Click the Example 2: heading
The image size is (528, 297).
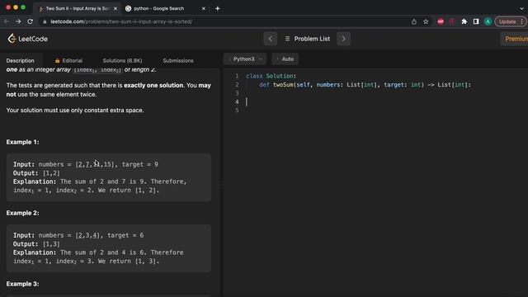point(22,213)
